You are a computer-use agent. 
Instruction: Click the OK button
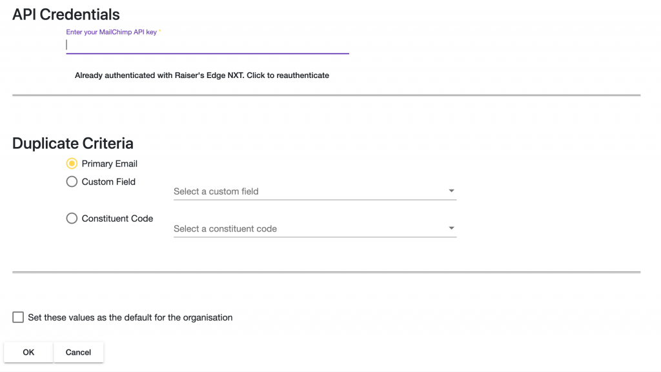tap(28, 352)
